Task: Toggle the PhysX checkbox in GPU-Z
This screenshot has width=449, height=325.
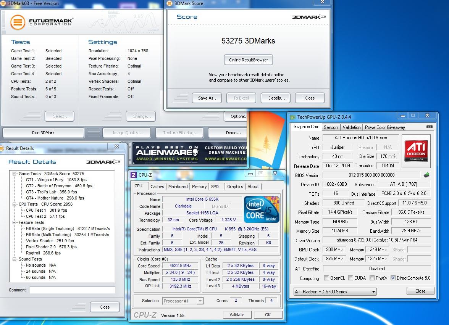Action: [372, 278]
